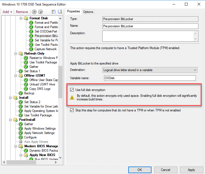Click the check icon beside Restart to Windows PE

tap(26, 58)
